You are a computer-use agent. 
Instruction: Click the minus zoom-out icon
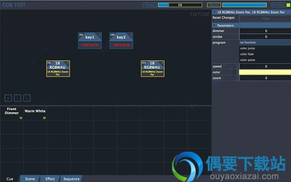(18, 98)
